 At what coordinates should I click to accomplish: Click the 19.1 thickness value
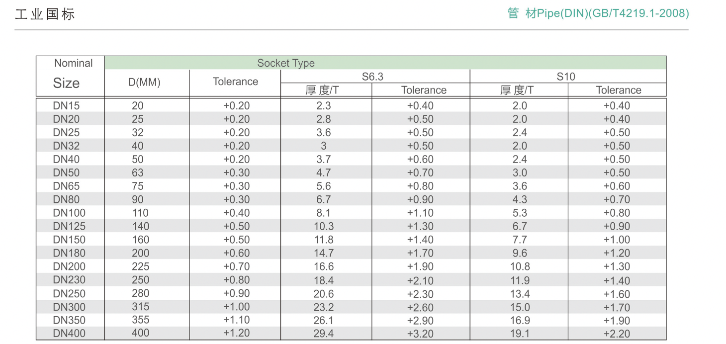(520, 334)
